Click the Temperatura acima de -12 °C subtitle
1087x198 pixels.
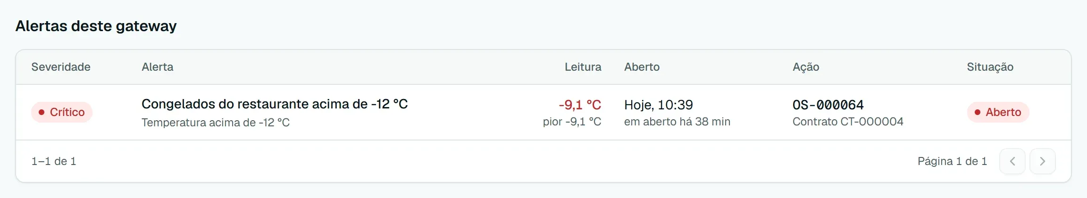pyautogui.click(x=216, y=123)
